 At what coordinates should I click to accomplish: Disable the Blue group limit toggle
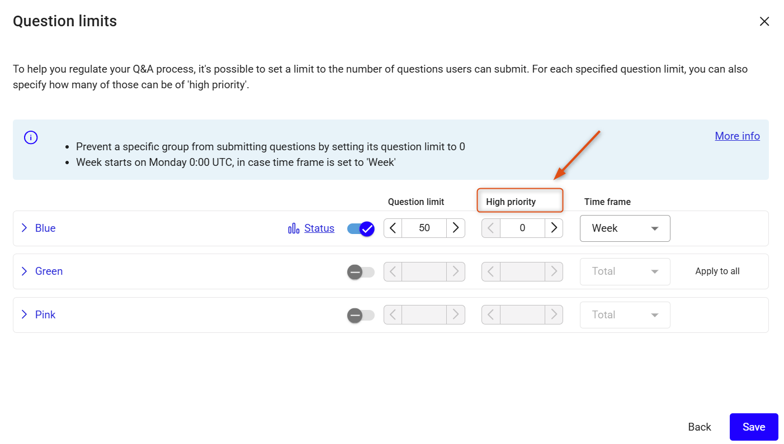click(x=361, y=228)
